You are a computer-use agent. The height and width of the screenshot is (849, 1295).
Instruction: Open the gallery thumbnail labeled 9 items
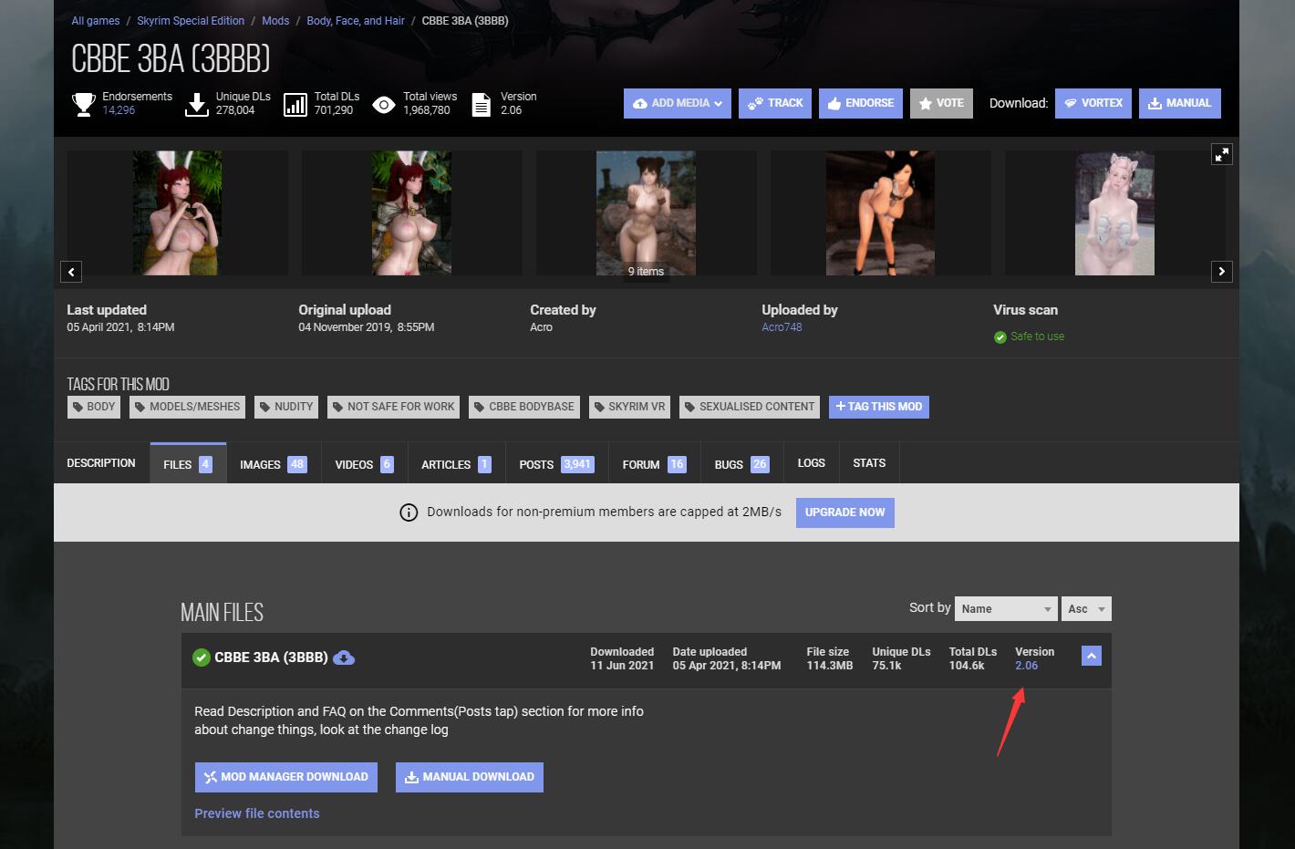[646, 213]
